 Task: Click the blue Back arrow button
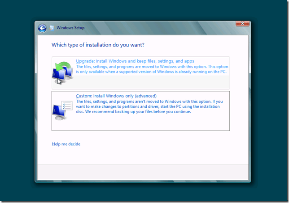[x=42, y=28]
